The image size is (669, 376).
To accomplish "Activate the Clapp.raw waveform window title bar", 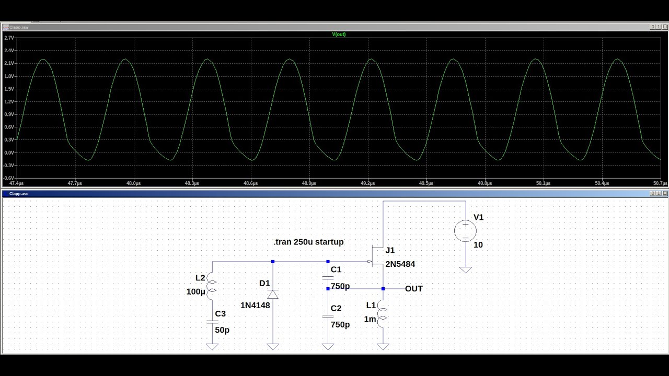I will click(334, 27).
